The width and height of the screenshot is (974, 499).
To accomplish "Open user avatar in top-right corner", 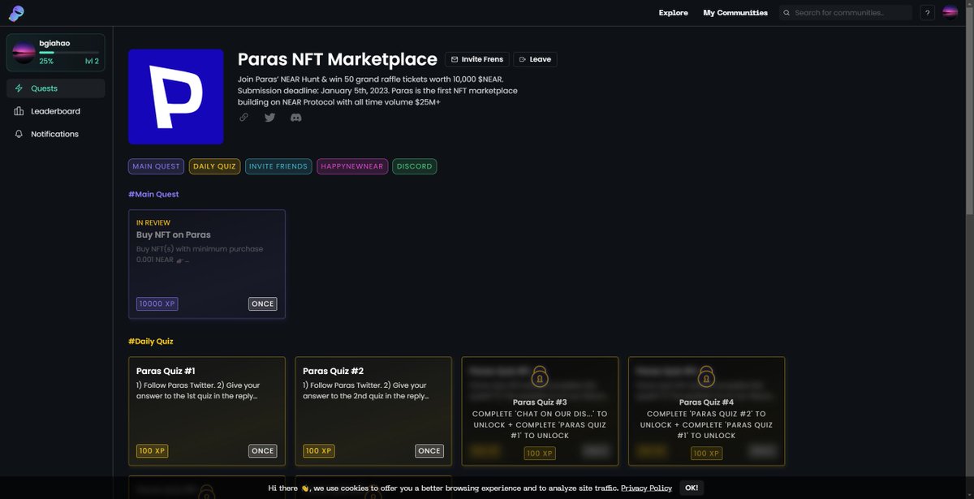I will [950, 13].
